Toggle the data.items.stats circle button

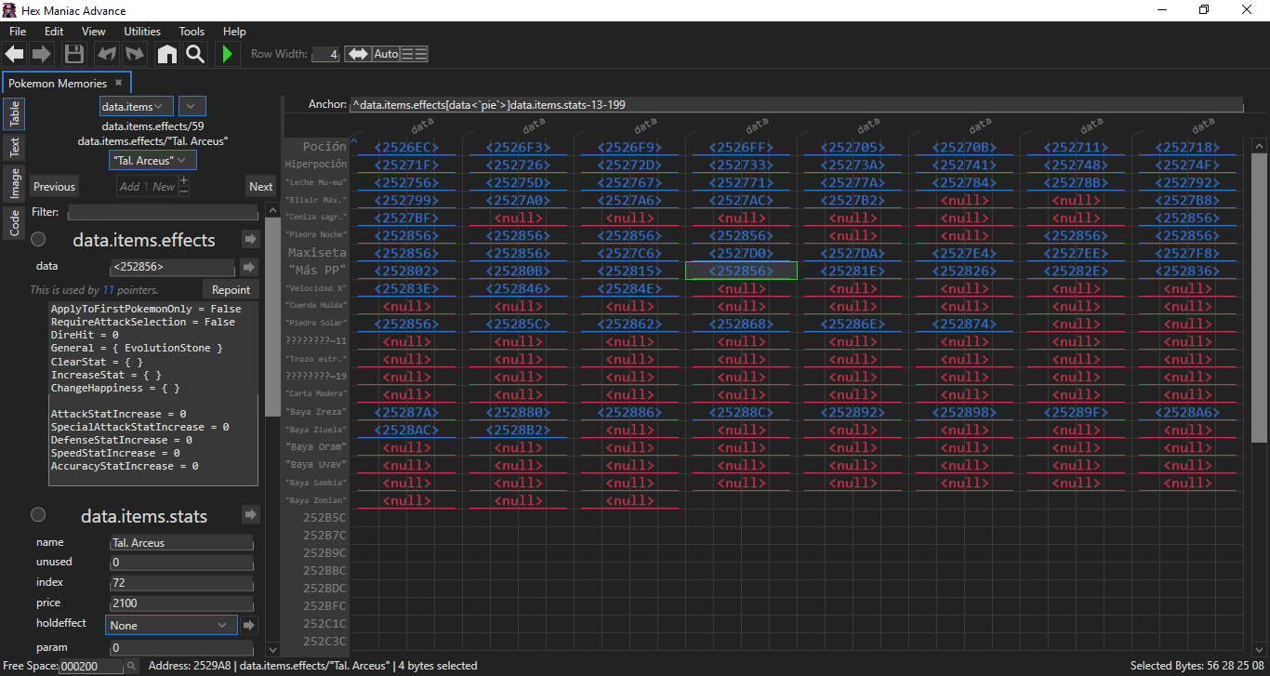click(x=38, y=515)
